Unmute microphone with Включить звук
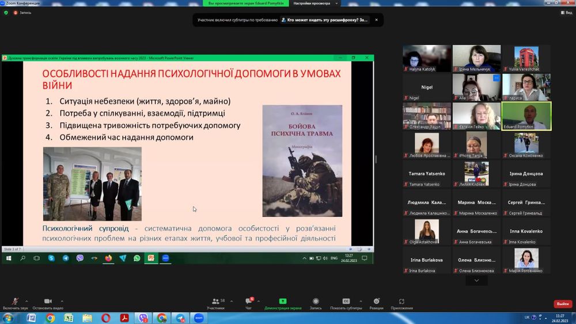 coord(16,303)
